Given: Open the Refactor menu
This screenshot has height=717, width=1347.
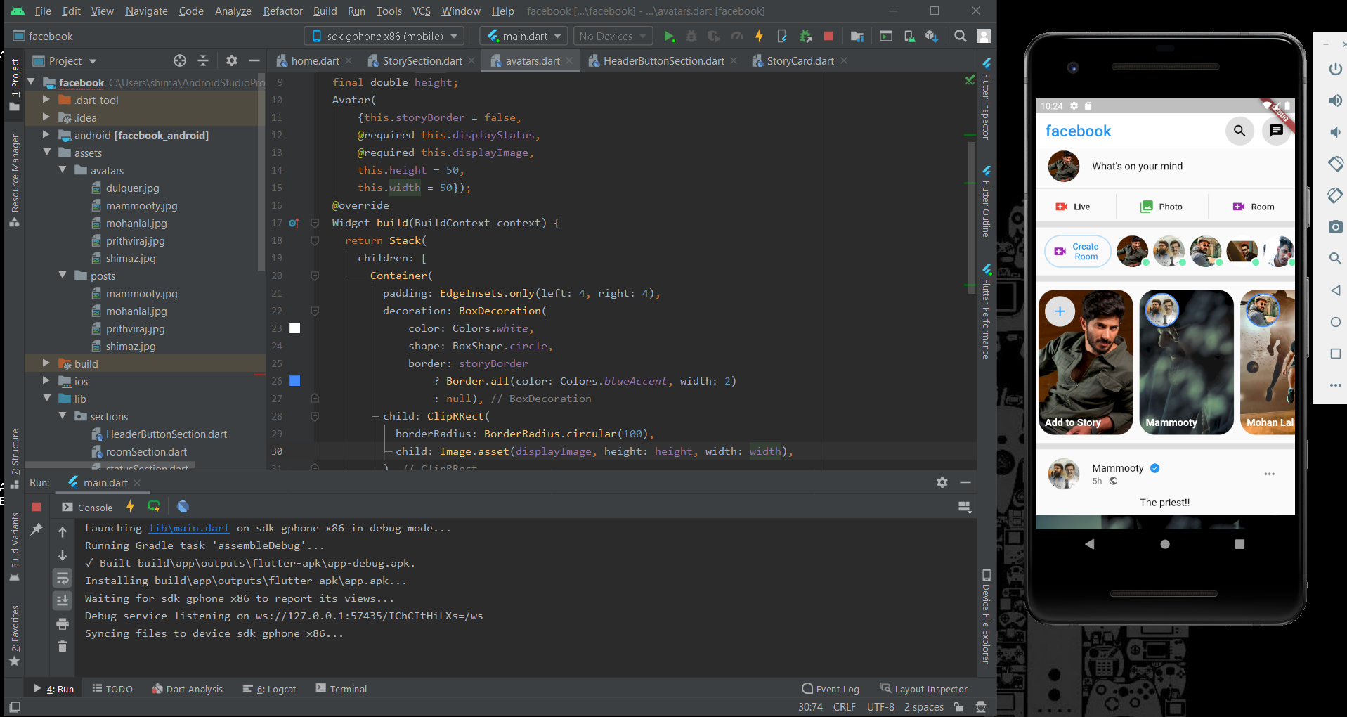Looking at the screenshot, I should coord(282,11).
